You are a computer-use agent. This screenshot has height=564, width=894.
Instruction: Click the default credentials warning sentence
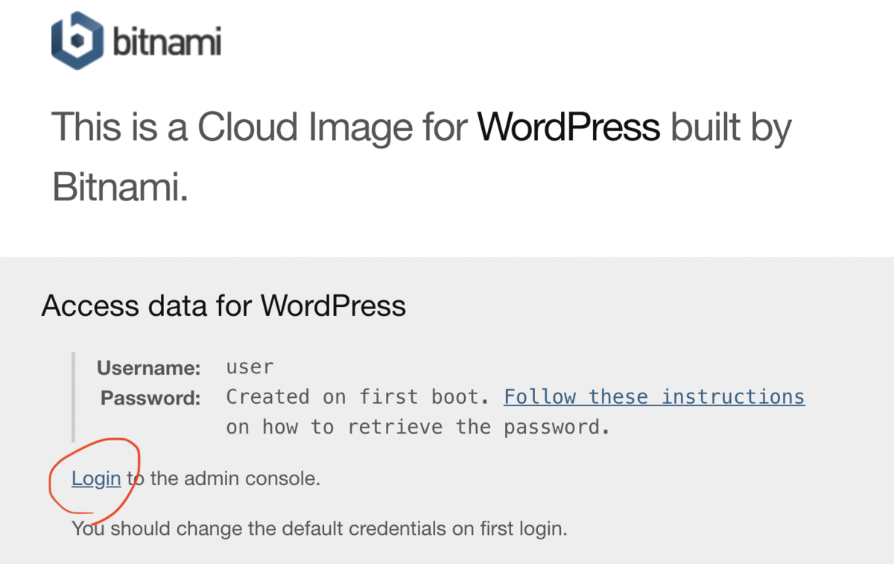coord(320,529)
